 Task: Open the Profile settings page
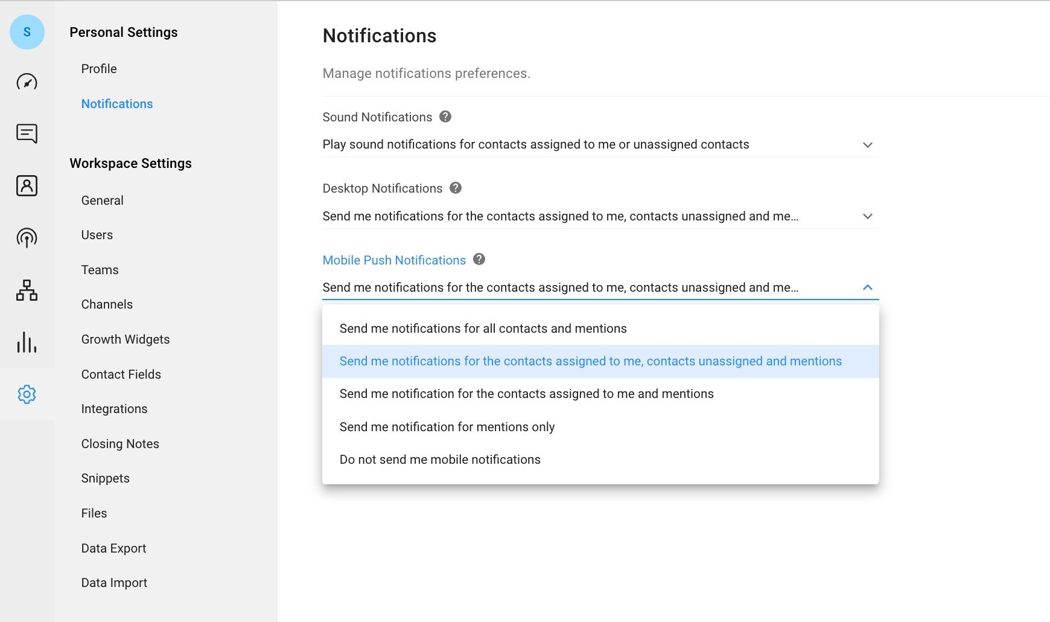[99, 69]
